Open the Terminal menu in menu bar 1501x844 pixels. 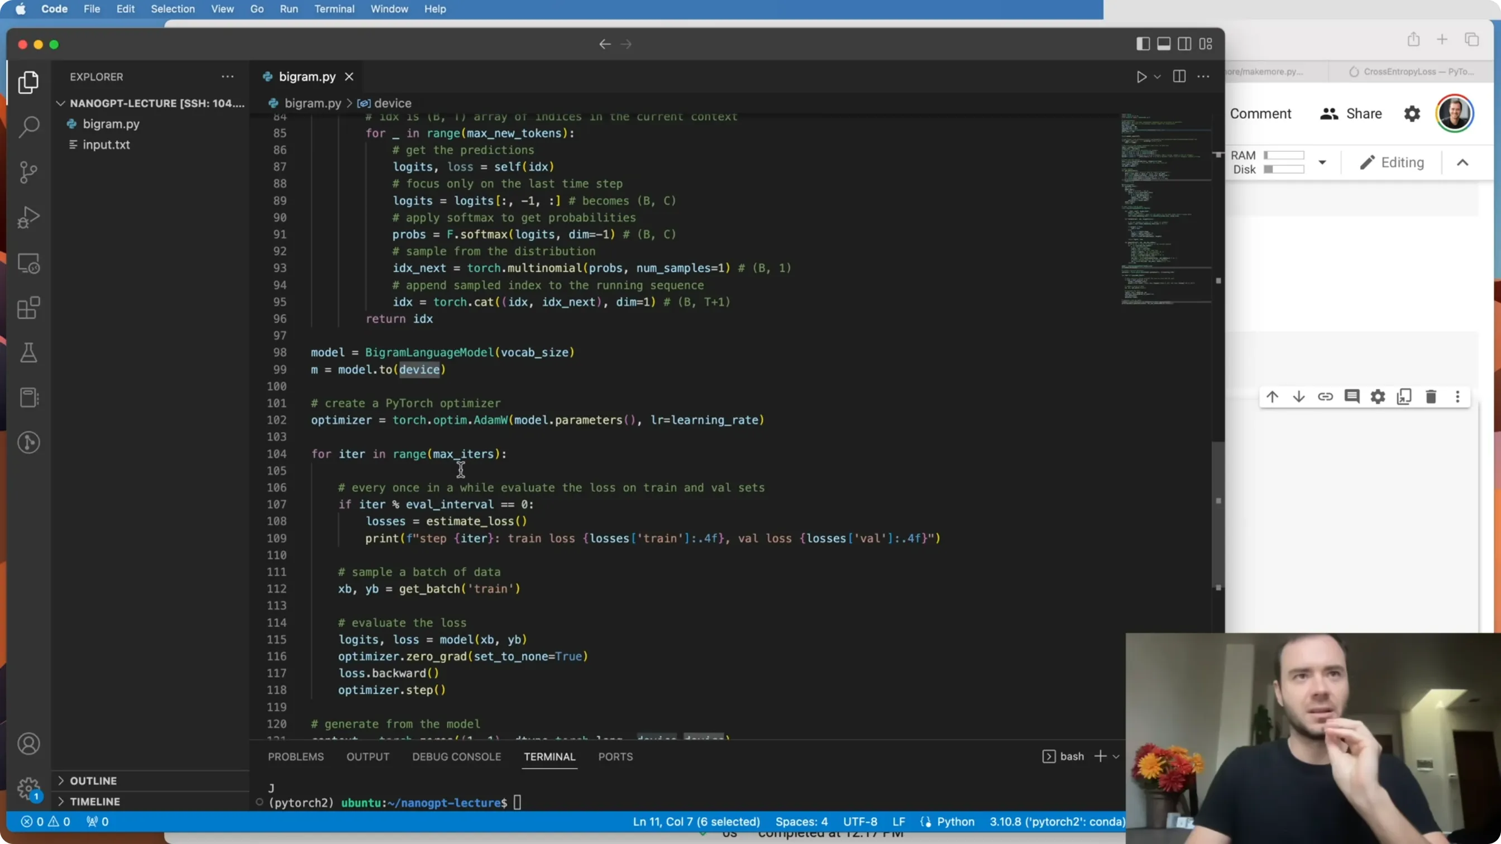[334, 9]
